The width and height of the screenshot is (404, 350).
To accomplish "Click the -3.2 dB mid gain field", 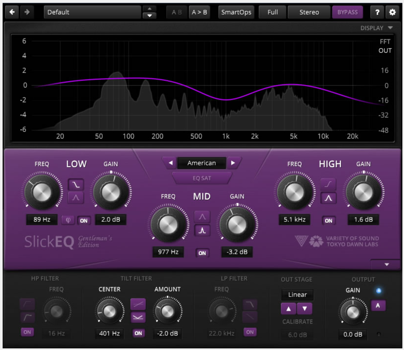I will (237, 252).
